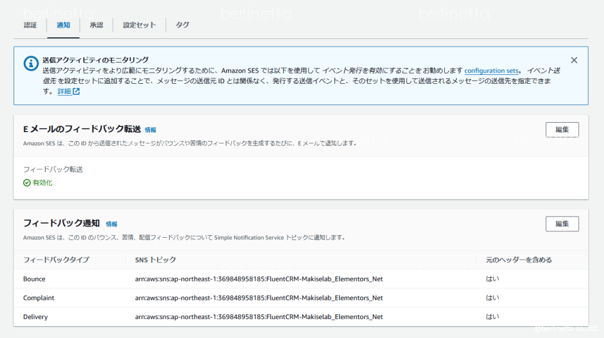Click the green check icon next to 有効化
Image resolution: width=604 pixels, height=338 pixels.
[x=27, y=183]
